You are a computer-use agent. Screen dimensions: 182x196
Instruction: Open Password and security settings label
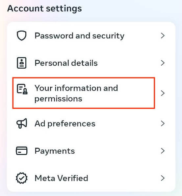tap(79, 36)
